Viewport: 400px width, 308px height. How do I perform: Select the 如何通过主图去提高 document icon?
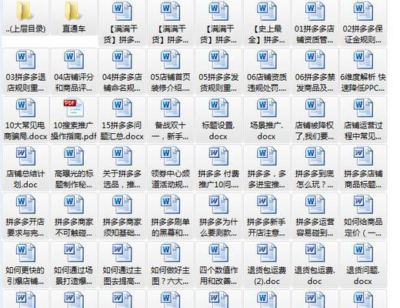click(122, 253)
